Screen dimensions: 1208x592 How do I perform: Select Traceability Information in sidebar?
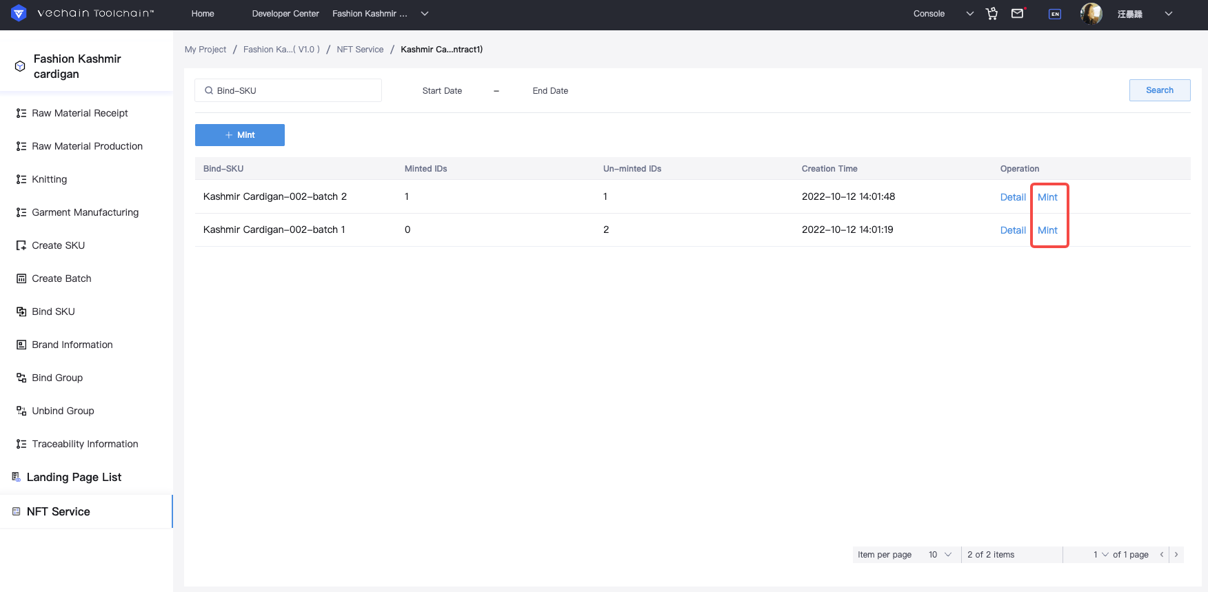[85, 444]
